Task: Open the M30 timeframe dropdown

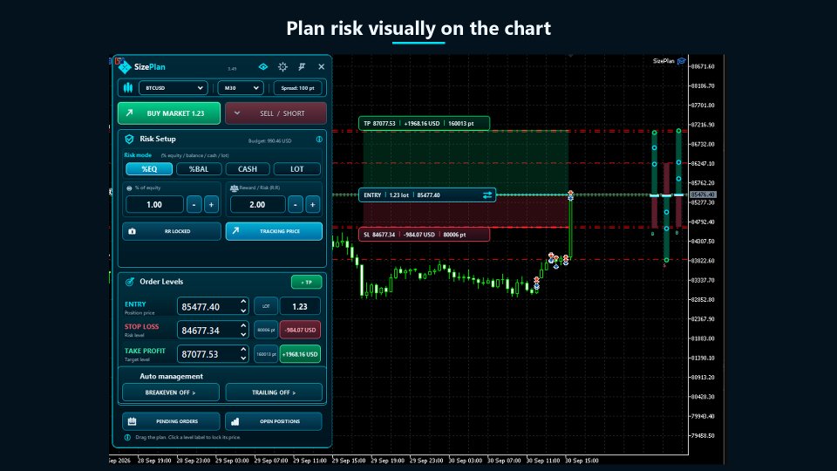Action: (241, 87)
